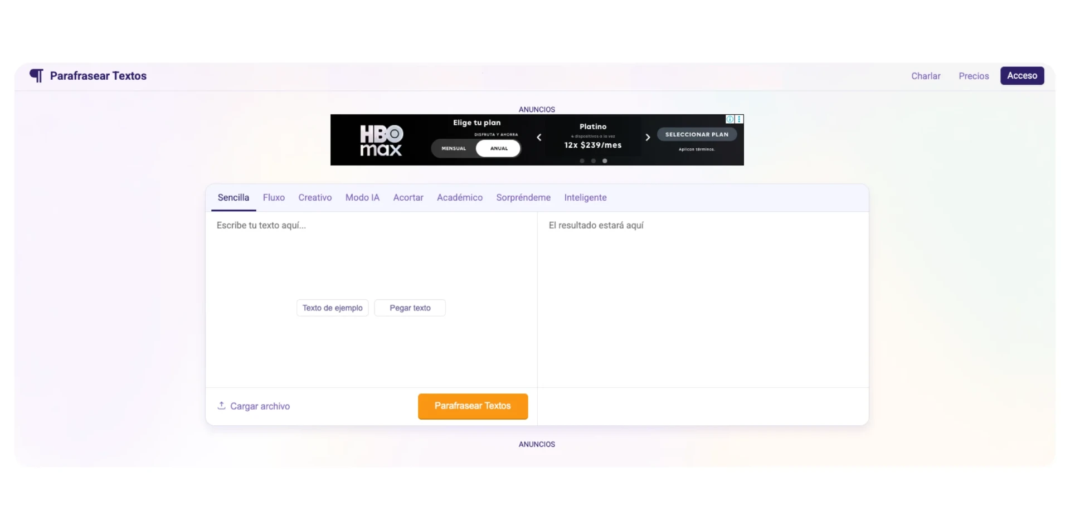
Task: Select the Anual billing toggle
Action: pyautogui.click(x=499, y=149)
